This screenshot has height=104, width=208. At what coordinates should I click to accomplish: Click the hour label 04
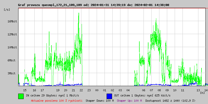click(128, 90)
